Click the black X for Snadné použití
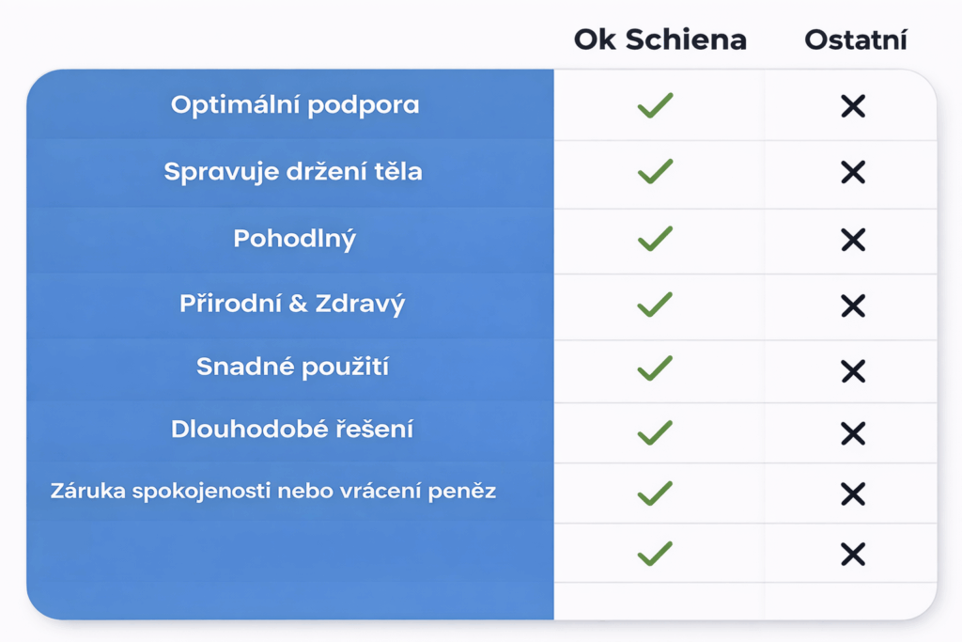Viewport: 962px width, 642px height. (x=853, y=371)
